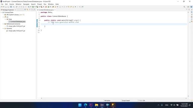The width and height of the screenshot is (193, 108).
Task: Open Package Explorer view menu (three dots)
Action: pyautogui.click(x=30, y=10)
